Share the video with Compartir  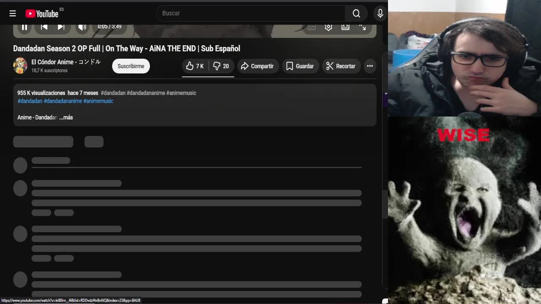coord(257,66)
